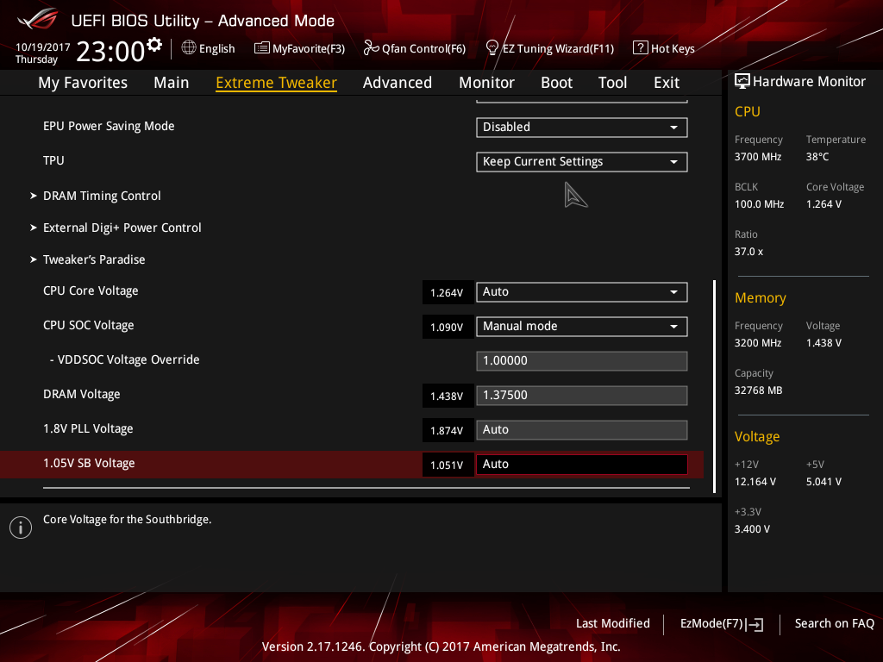Click the ROG logo in the header

pyautogui.click(x=38, y=19)
